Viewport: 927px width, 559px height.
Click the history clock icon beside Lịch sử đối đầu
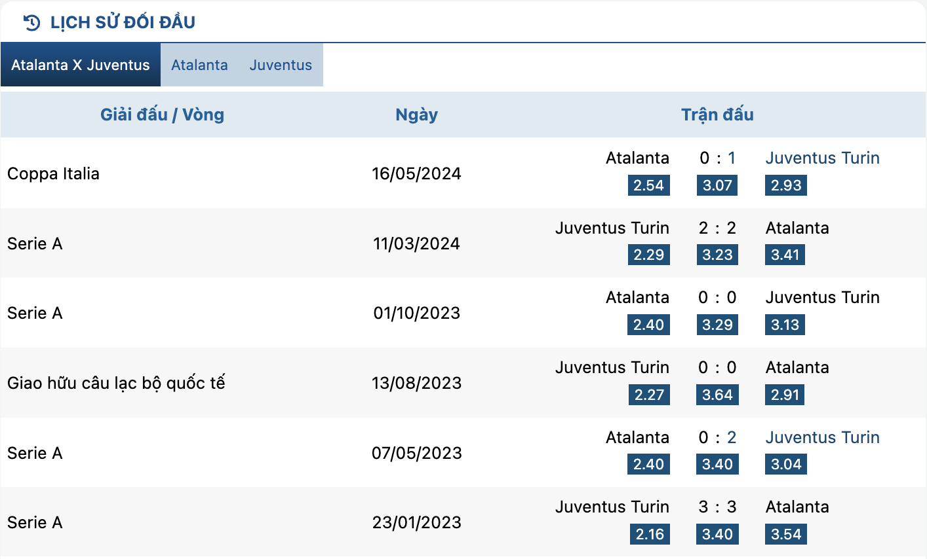[31, 23]
